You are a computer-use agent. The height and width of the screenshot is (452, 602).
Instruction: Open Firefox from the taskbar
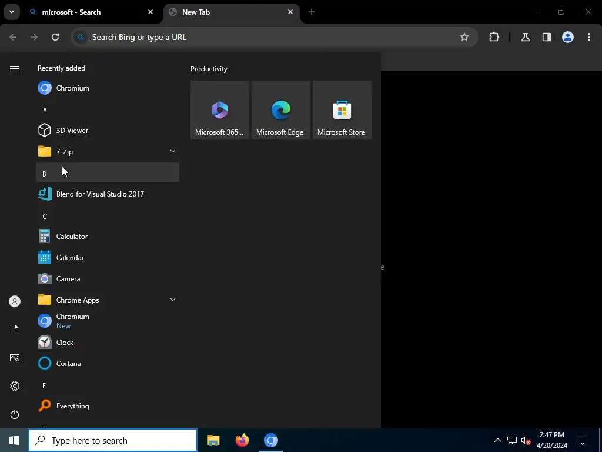tap(242, 440)
